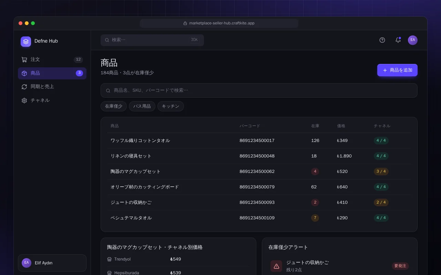This screenshot has width=441, height=275.
Task: Click the 12 badge on 注文
Action: [x=78, y=59]
